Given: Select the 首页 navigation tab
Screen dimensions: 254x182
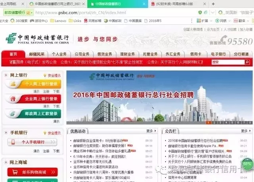Looking at the screenshot, I should click(x=13, y=54).
